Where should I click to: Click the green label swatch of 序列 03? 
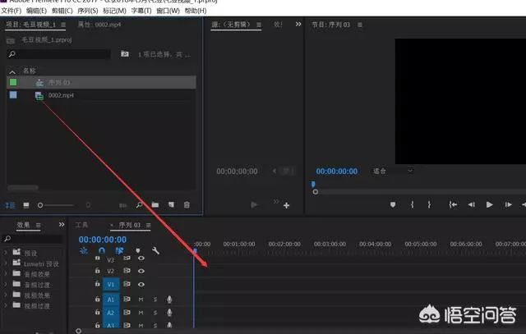click(13, 82)
